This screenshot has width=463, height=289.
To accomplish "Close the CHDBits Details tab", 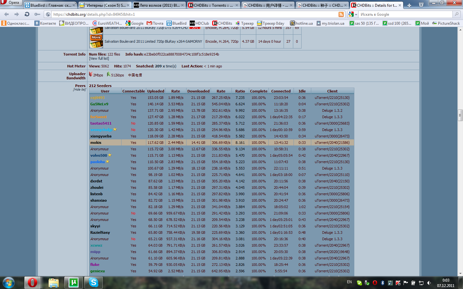I will [x=400, y=5].
